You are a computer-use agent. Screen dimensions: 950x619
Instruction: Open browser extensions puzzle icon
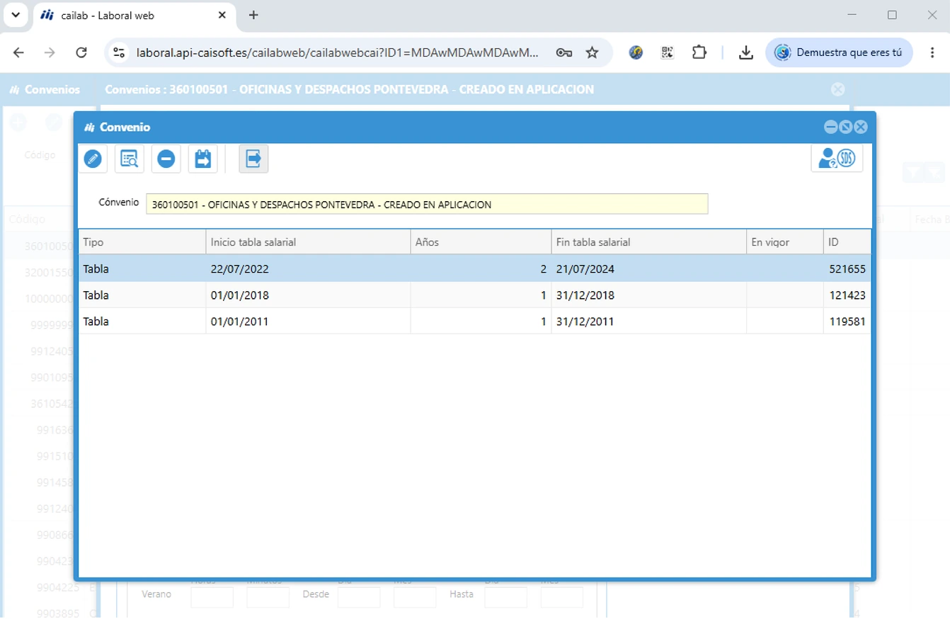(x=699, y=52)
